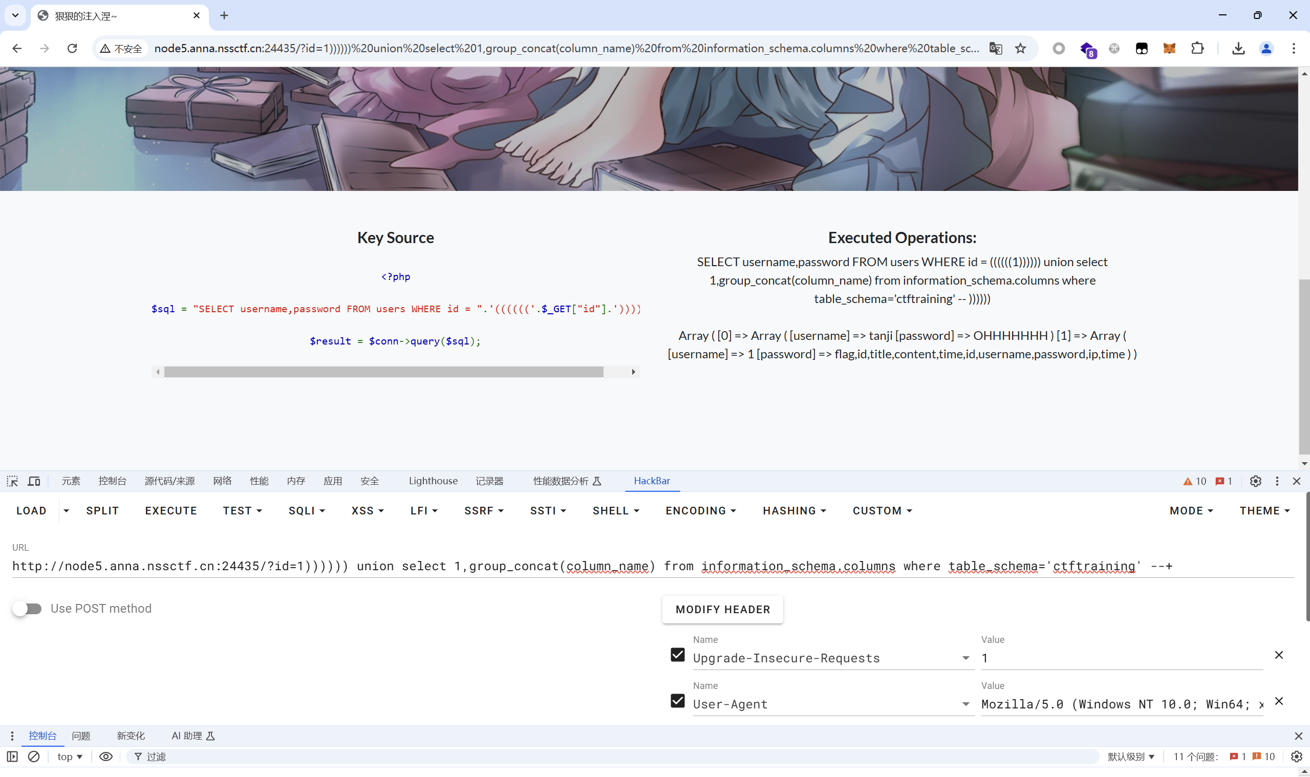The image size is (1310, 777).
Task: Select the 问题 drawer tab
Action: click(x=81, y=736)
